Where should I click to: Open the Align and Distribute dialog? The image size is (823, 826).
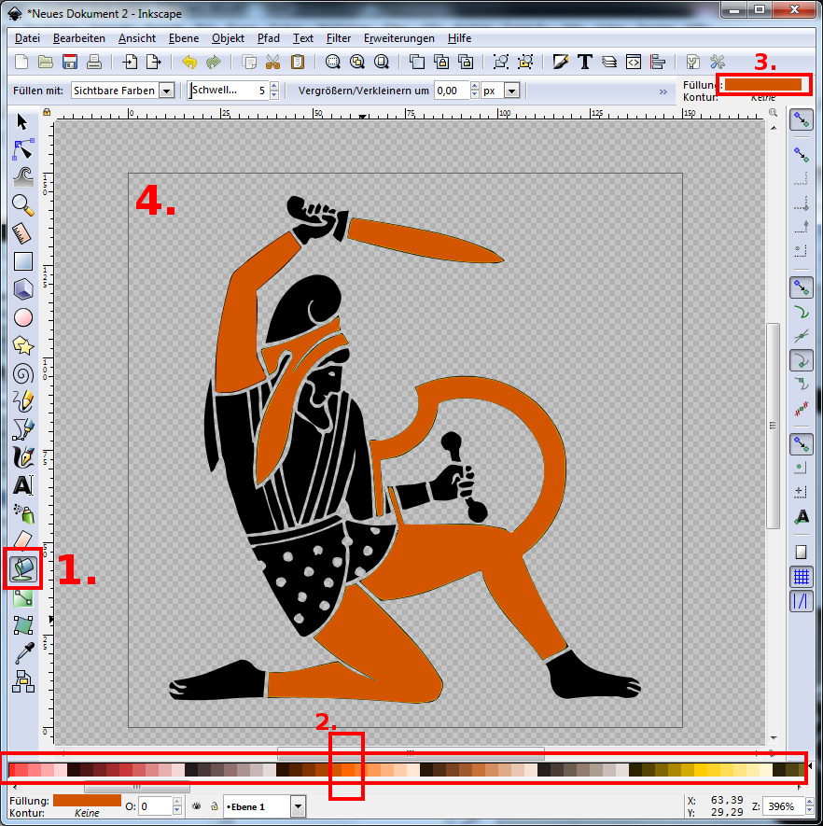pyautogui.click(x=658, y=63)
